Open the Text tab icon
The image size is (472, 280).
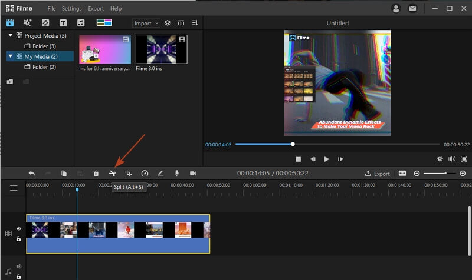[x=63, y=23]
